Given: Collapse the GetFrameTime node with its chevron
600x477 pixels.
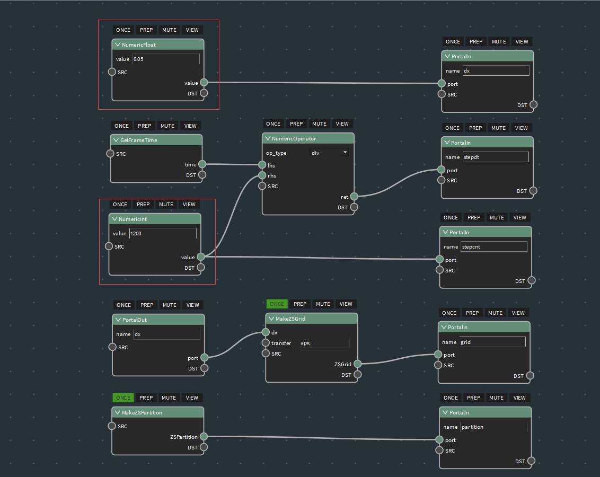Looking at the screenshot, I should (116, 140).
